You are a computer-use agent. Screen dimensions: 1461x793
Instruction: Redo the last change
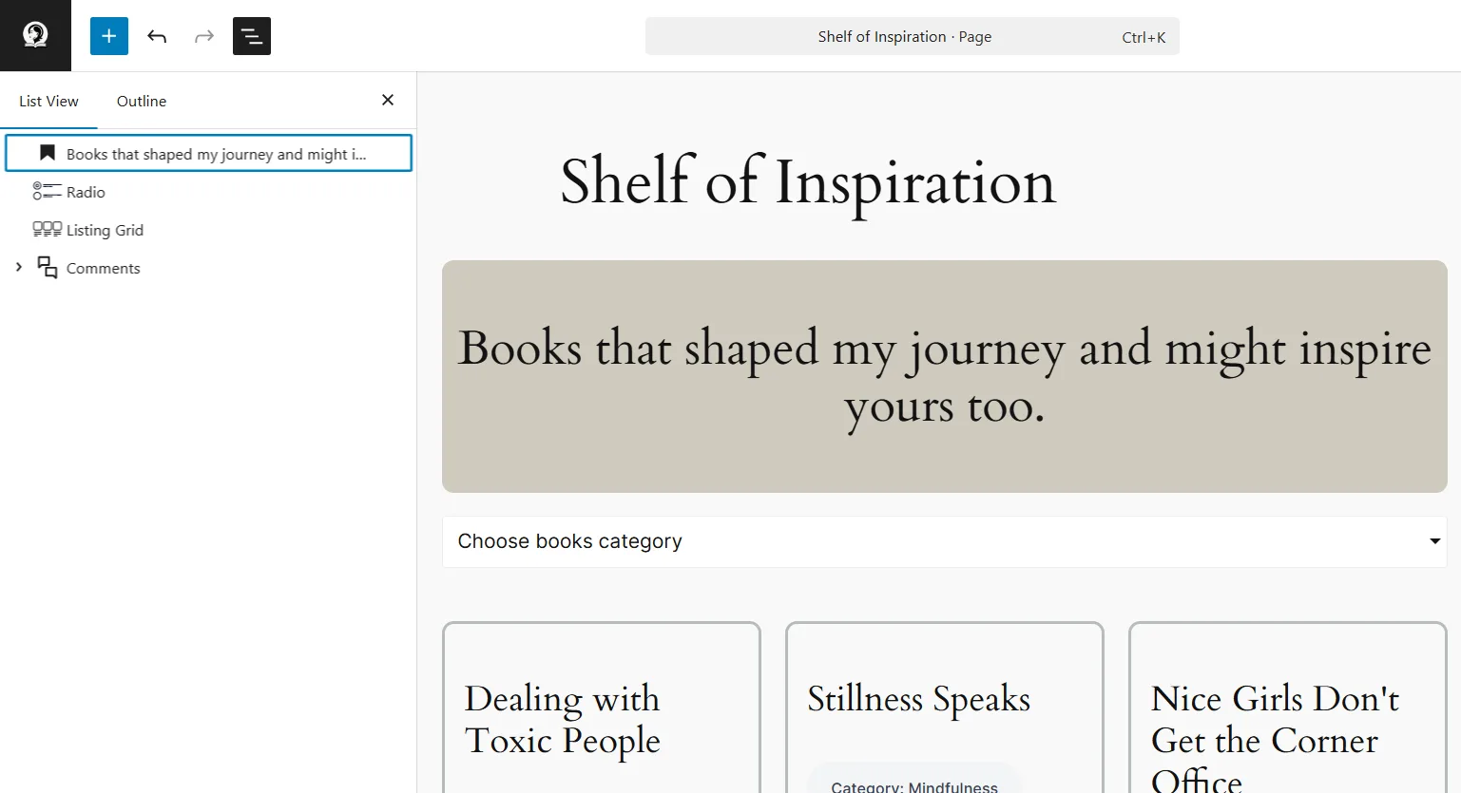click(x=203, y=35)
